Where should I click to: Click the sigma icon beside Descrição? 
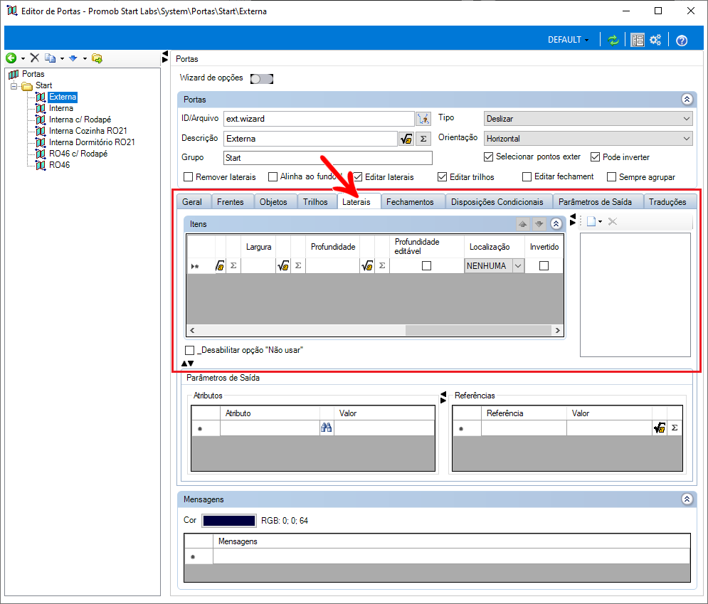click(x=423, y=139)
